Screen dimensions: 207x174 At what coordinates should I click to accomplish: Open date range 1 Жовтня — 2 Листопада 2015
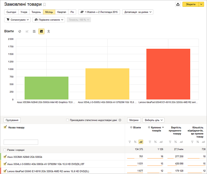pyautogui.click(x=99, y=12)
